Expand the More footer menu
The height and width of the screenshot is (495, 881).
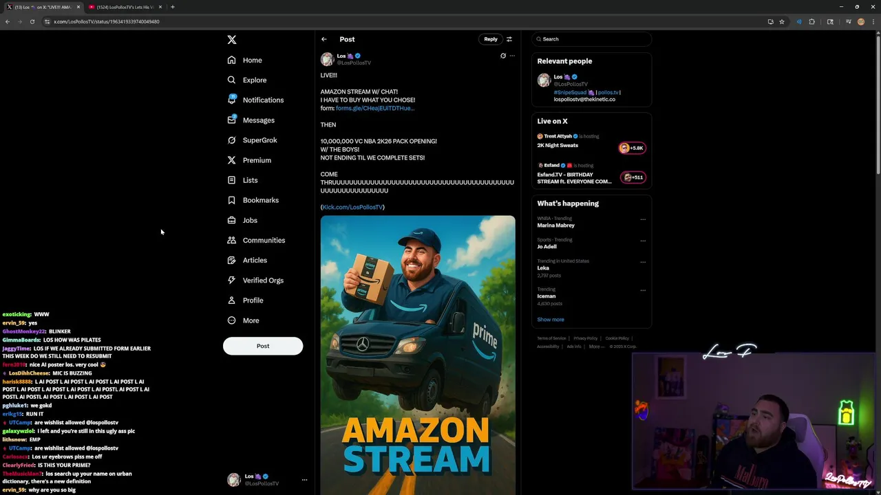tap(596, 346)
